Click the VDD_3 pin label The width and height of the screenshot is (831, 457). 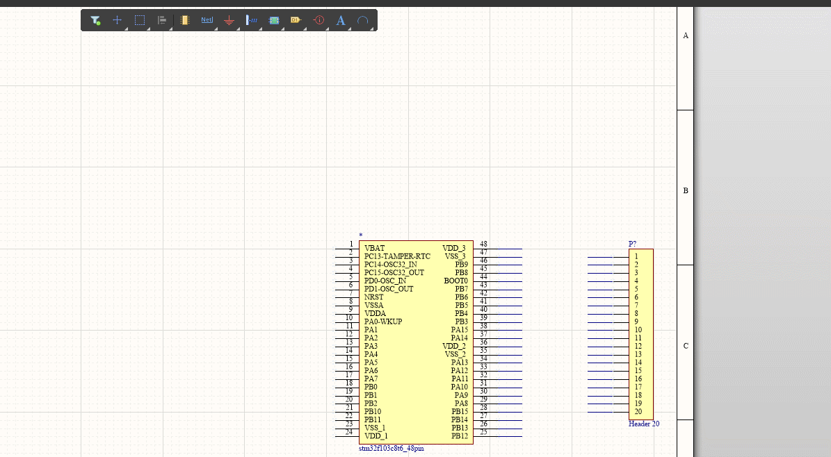pyautogui.click(x=454, y=249)
